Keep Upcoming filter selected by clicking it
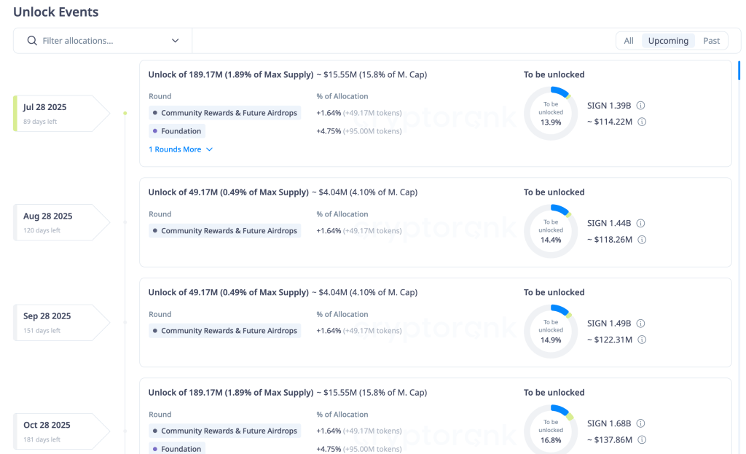746x454 pixels. click(x=668, y=40)
